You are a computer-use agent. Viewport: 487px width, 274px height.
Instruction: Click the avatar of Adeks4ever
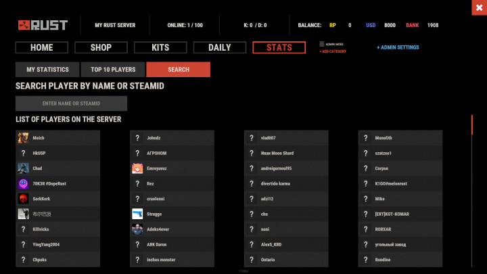point(137,229)
